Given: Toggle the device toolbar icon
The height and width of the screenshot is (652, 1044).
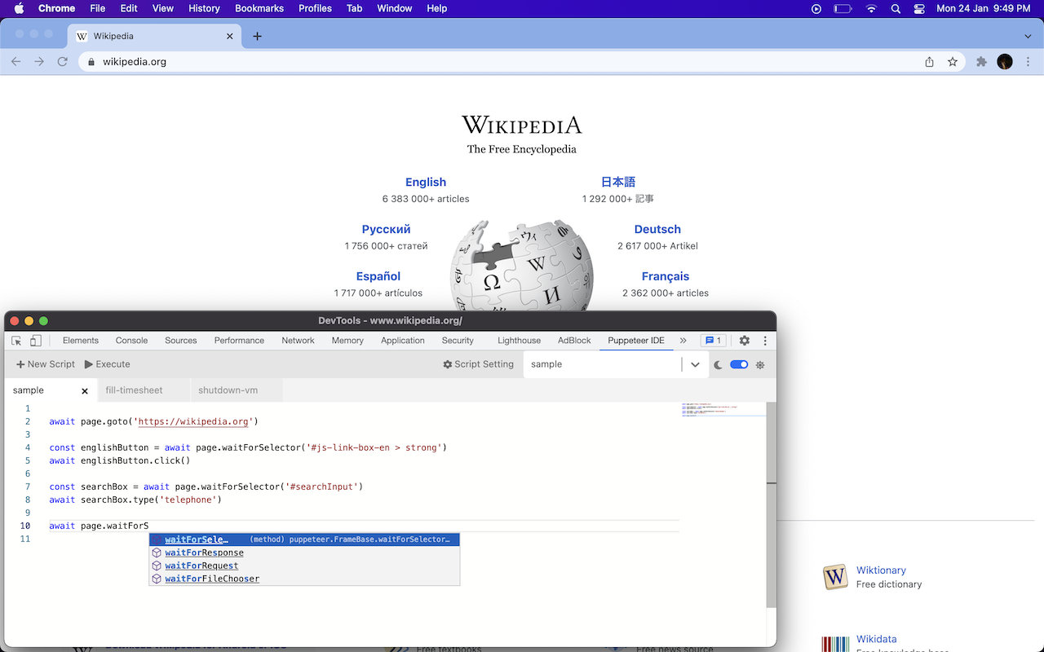Looking at the screenshot, I should 36,341.
